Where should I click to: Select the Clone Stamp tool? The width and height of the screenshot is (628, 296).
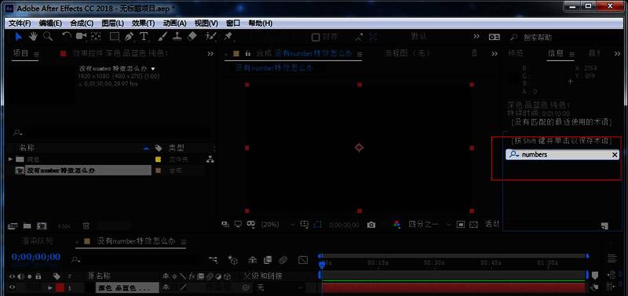[177, 37]
